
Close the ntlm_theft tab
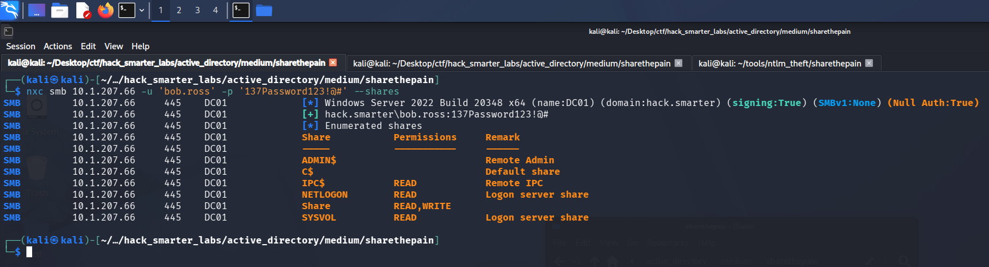[x=869, y=63]
